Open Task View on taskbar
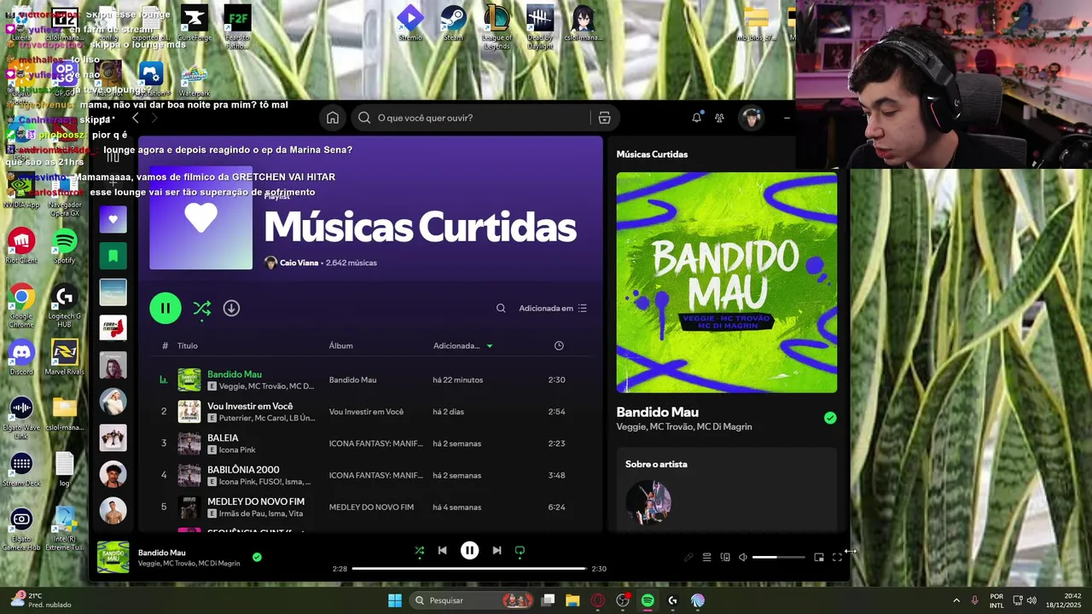The image size is (1092, 614). click(x=548, y=600)
